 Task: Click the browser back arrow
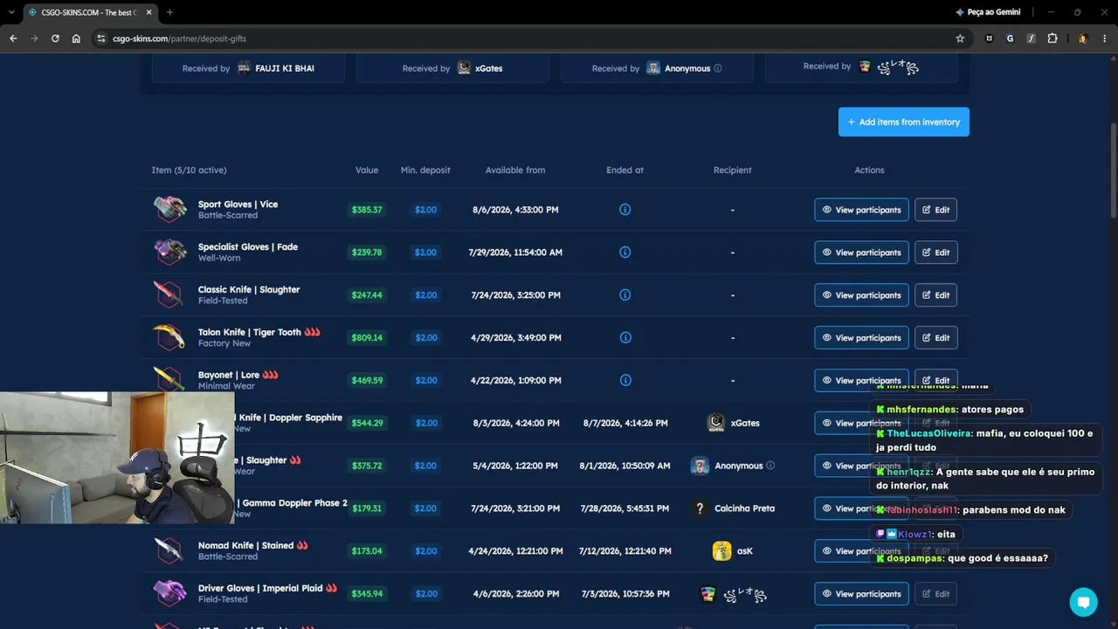pos(13,38)
